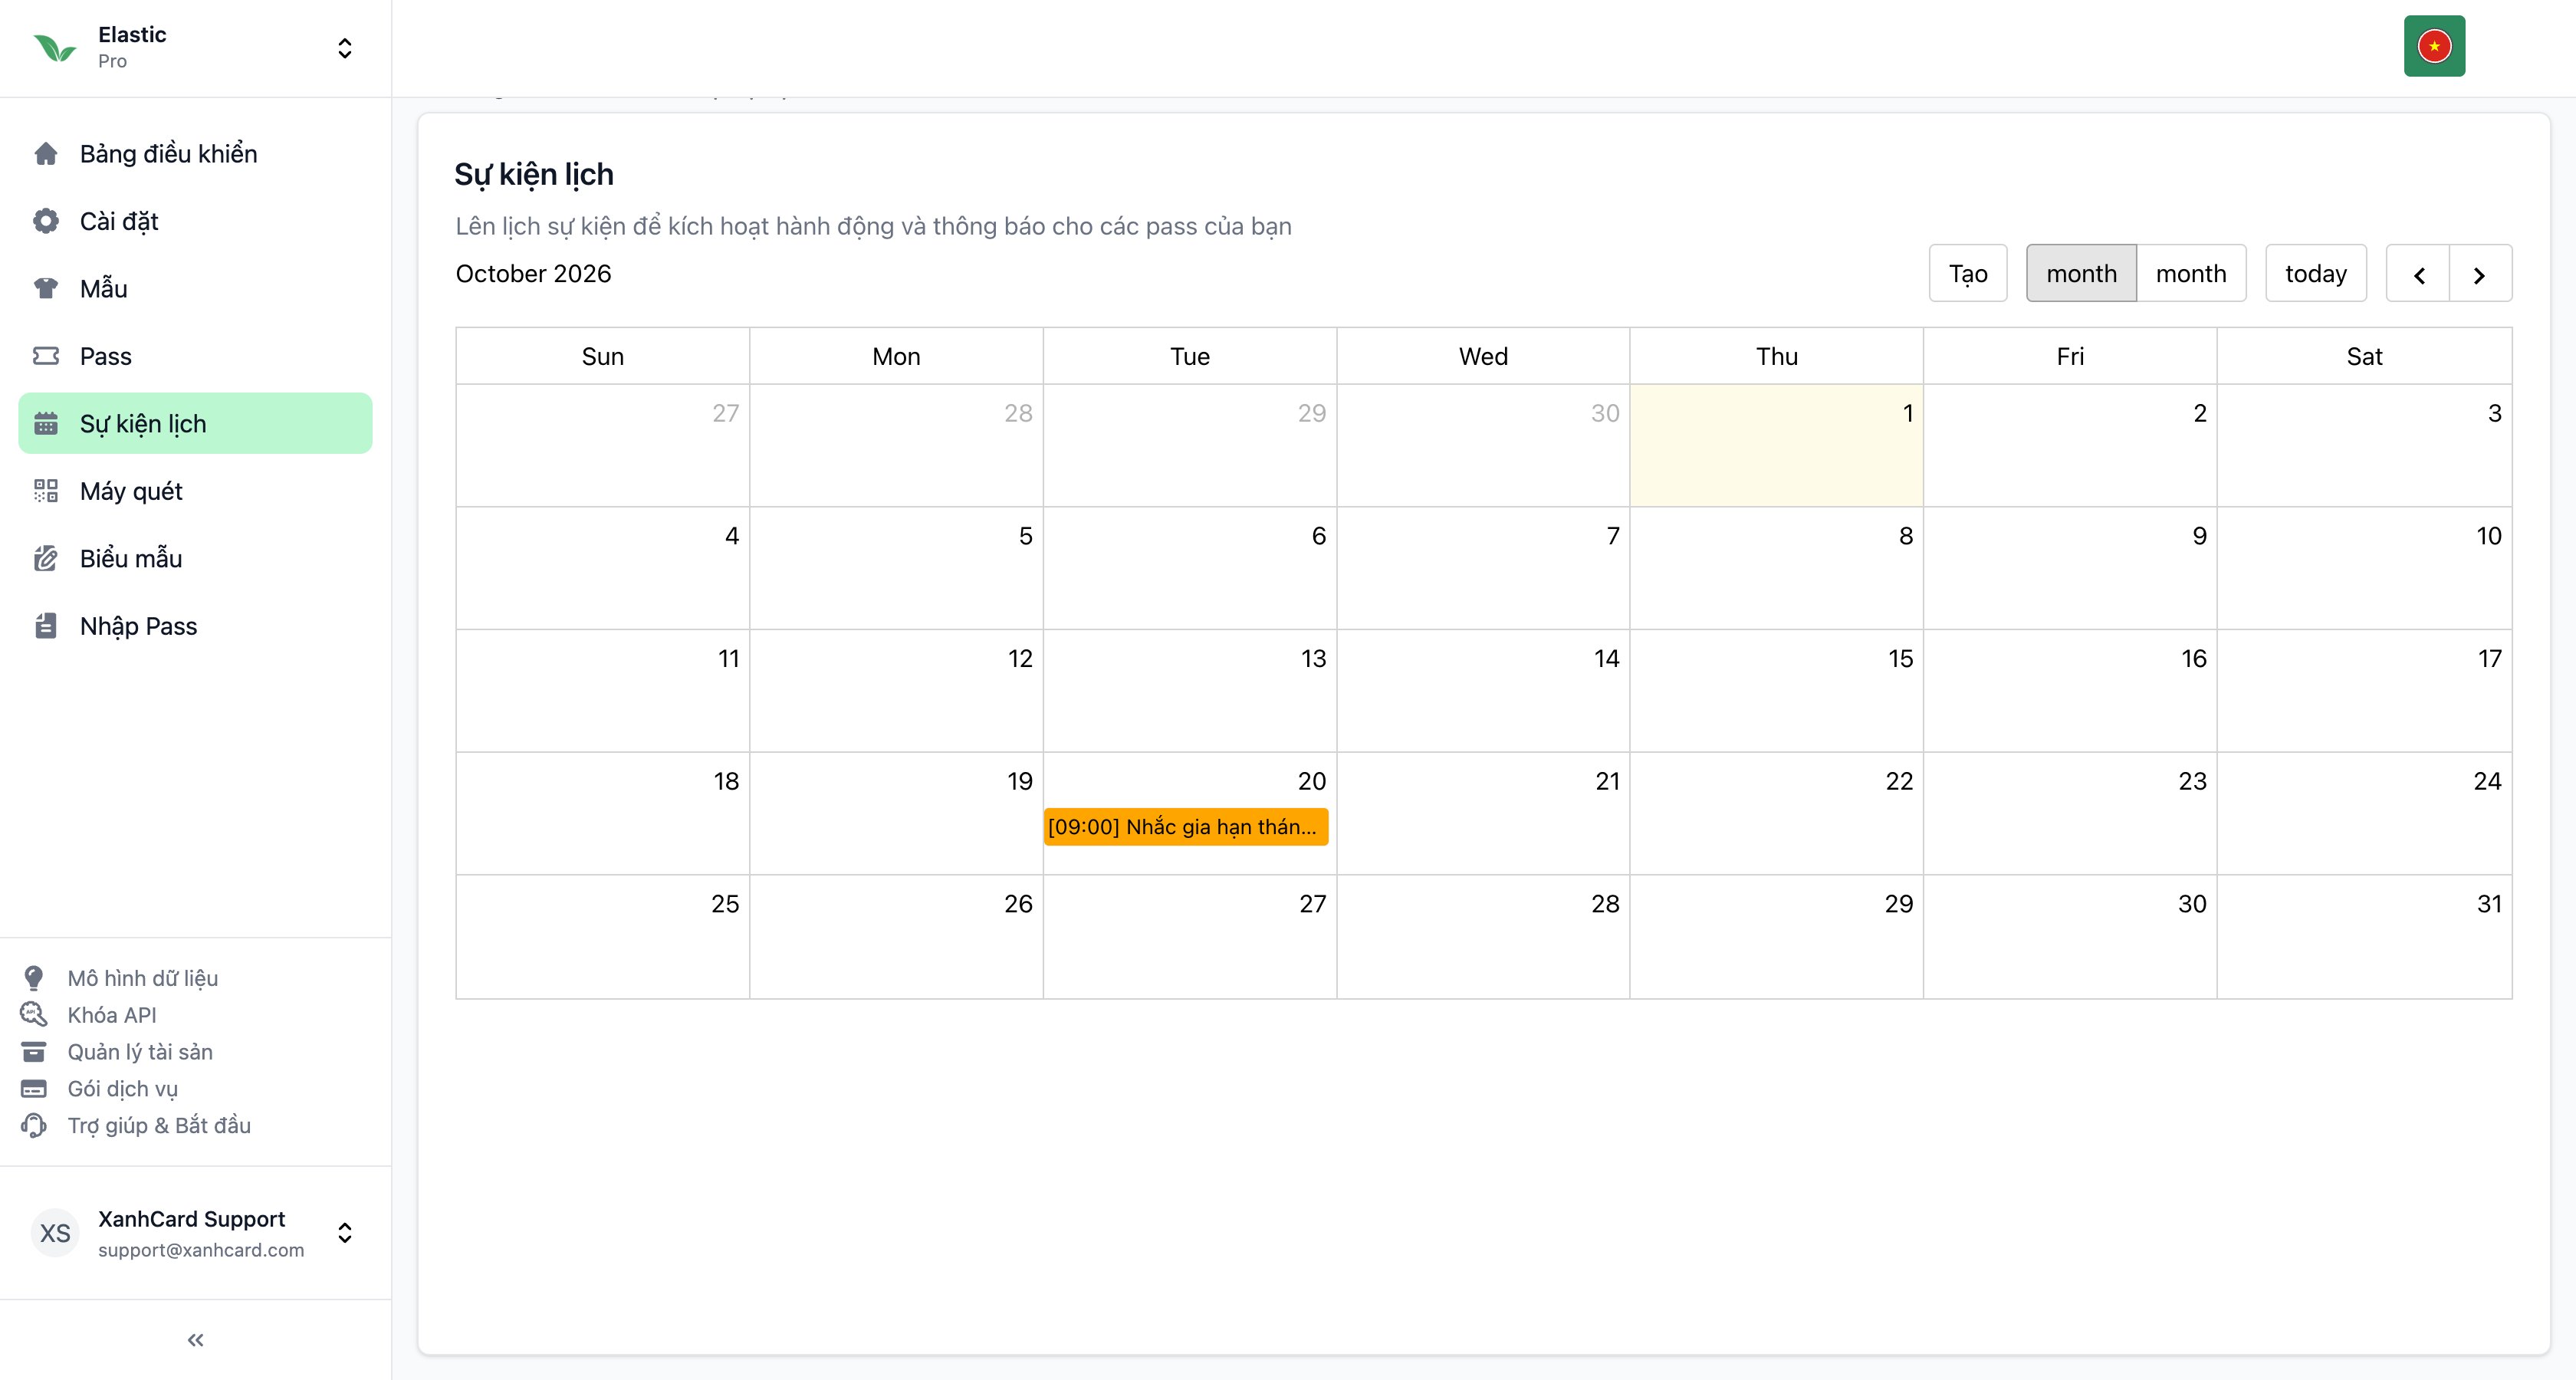Click the day number 15

pyautogui.click(x=1900, y=659)
